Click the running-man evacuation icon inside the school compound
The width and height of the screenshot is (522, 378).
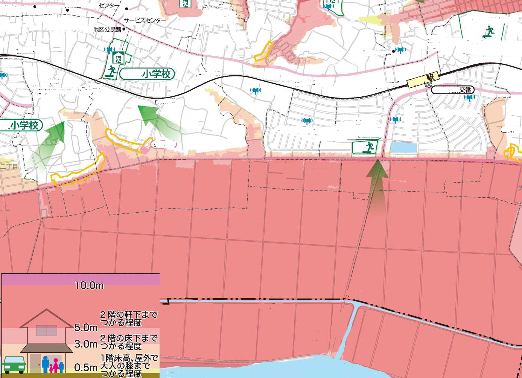111,71
